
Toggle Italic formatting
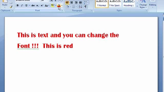click(x=22, y=5)
